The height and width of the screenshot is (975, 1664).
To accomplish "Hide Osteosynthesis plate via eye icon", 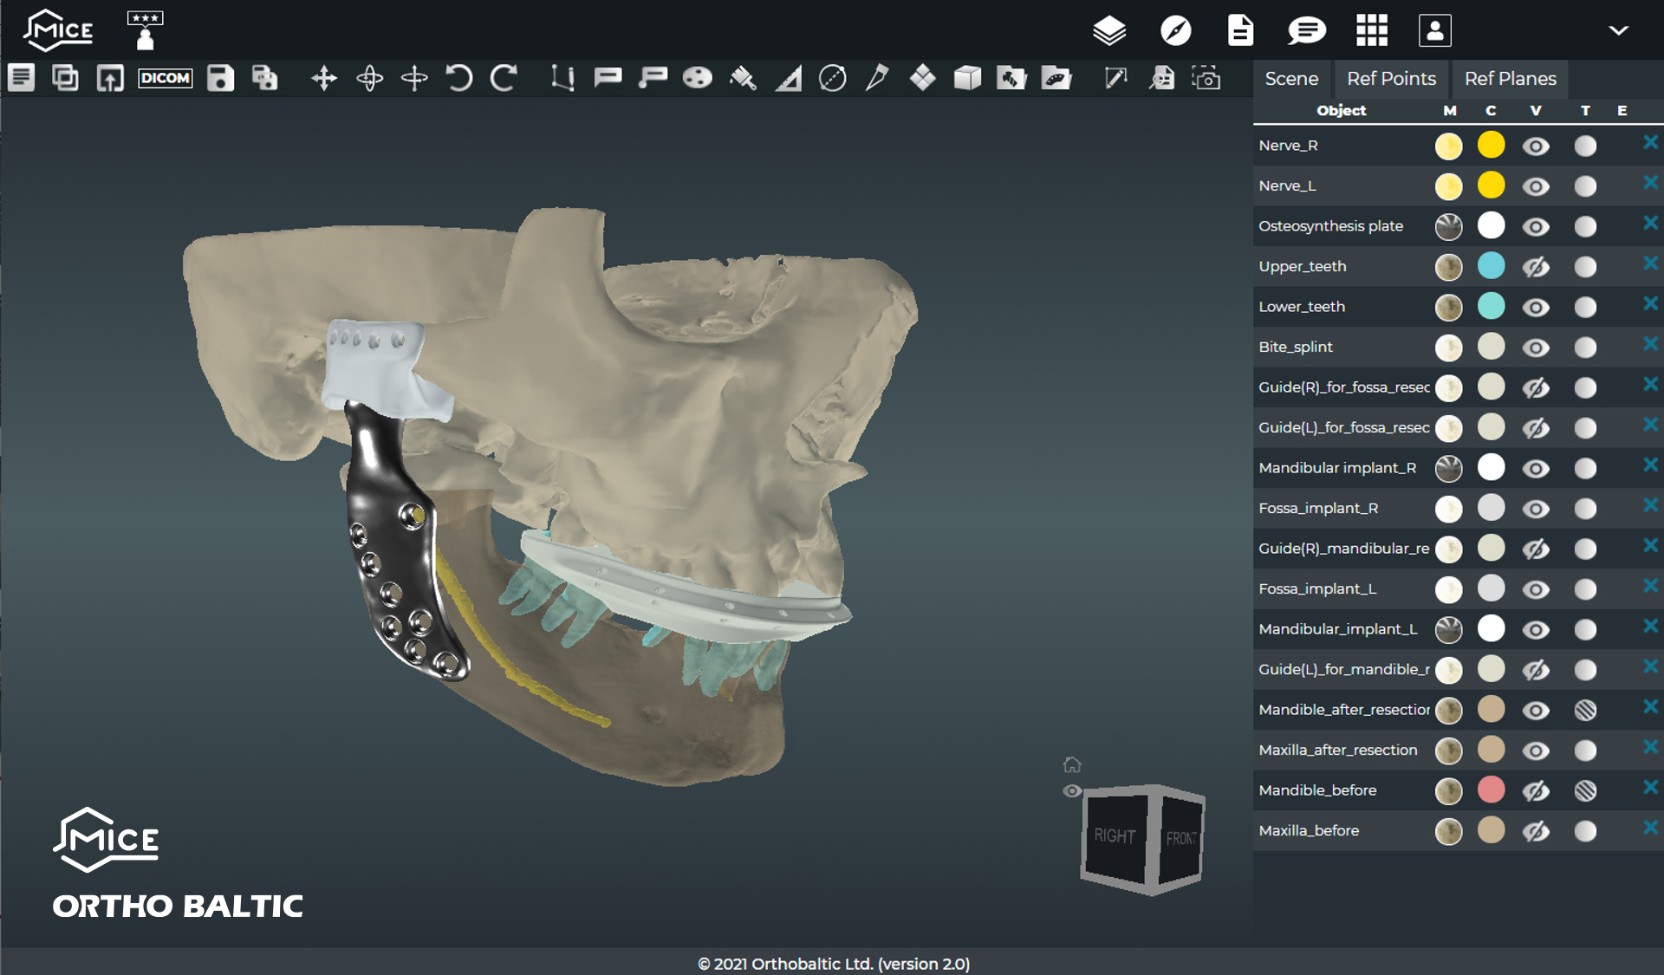I will point(1536,227).
